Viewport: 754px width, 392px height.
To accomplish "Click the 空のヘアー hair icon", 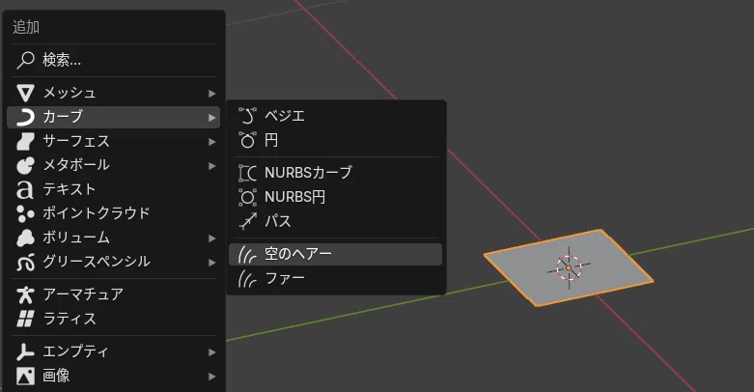I will (248, 254).
